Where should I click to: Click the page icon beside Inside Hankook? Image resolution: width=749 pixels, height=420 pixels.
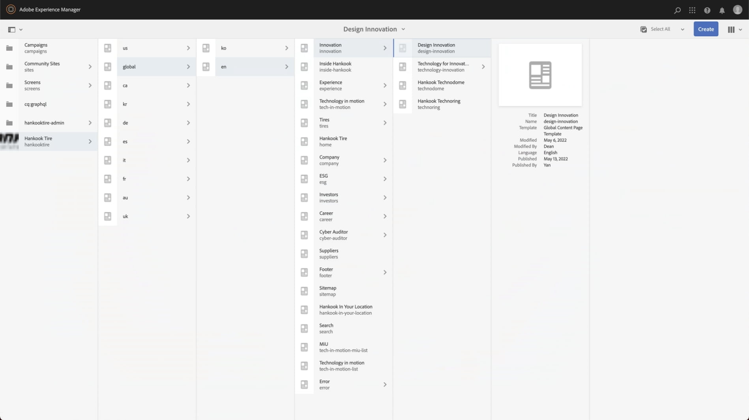(304, 67)
